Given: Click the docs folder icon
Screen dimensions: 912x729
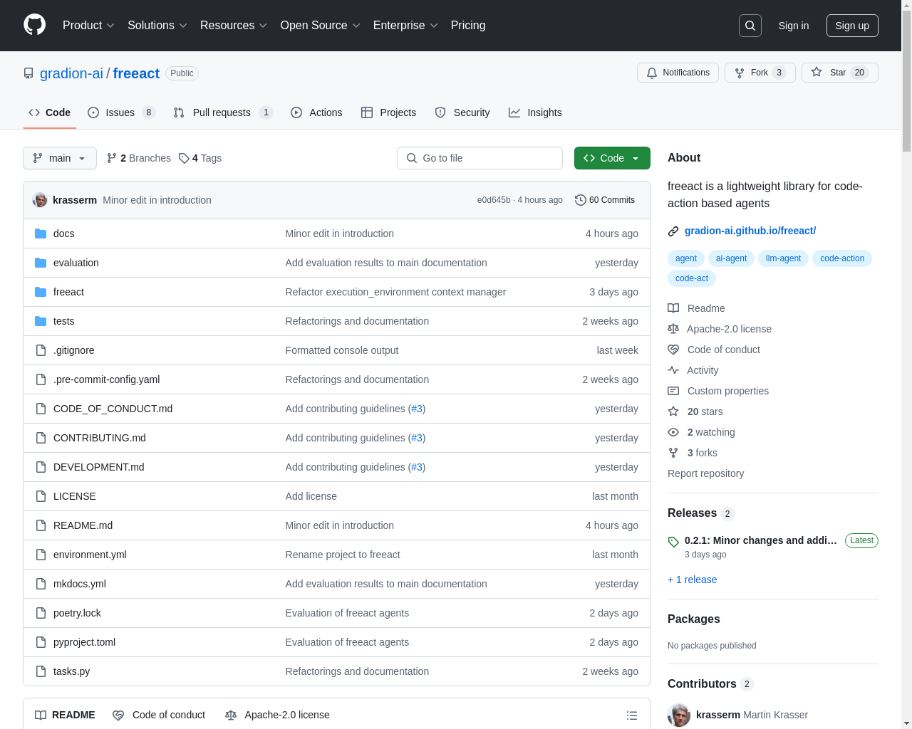Looking at the screenshot, I should click(x=41, y=234).
